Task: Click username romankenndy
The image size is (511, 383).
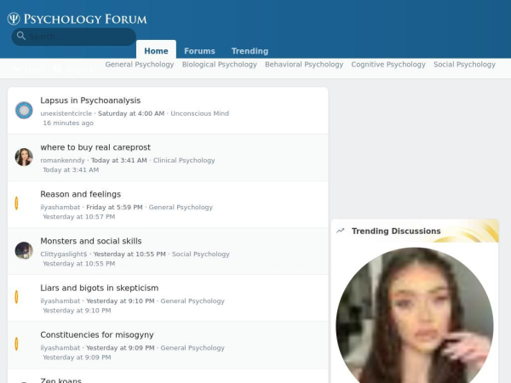Action: [62, 160]
